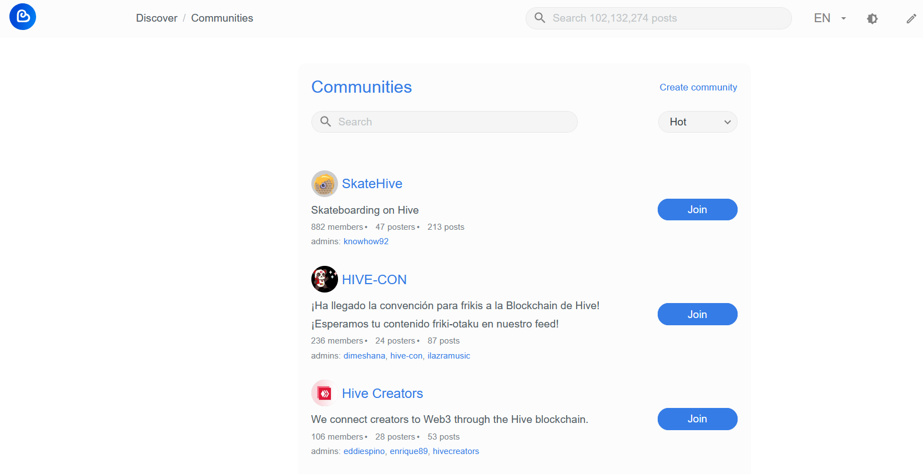The height and width of the screenshot is (474, 923).
Task: Open admin profile knowhow92
Action: tap(366, 241)
